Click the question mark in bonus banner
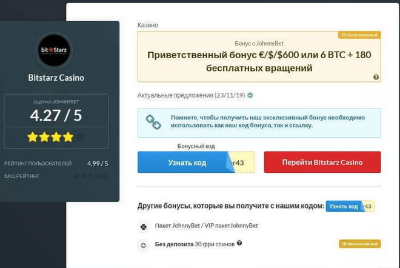Image resolution: width=400 pixels, height=268 pixels. click(x=376, y=77)
